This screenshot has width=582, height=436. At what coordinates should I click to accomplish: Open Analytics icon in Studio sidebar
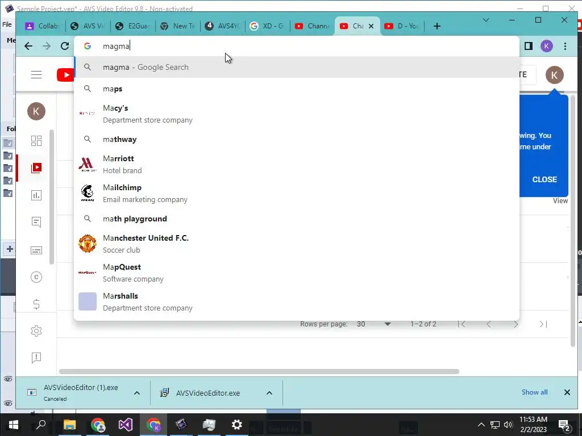coord(36,195)
